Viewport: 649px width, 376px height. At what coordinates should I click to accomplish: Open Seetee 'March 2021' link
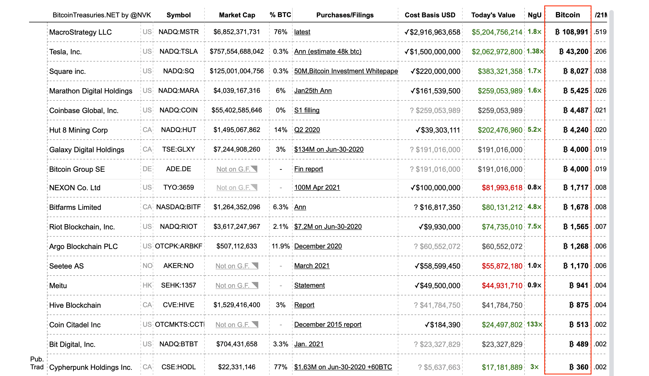click(x=312, y=266)
